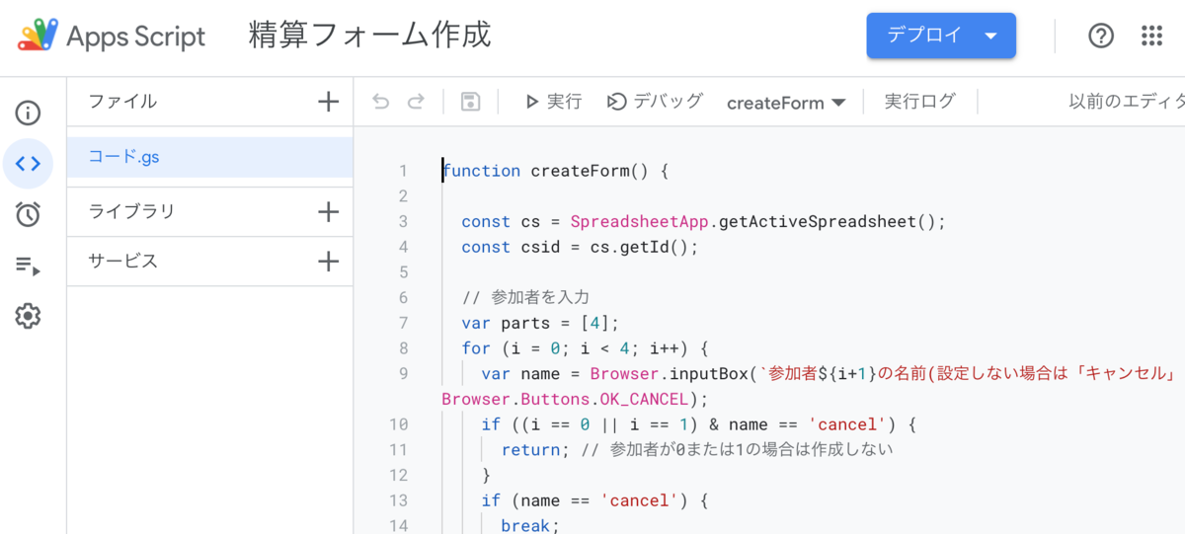Add a new file with plus icon
Viewport: 1185px width, 534px height.
tap(328, 102)
